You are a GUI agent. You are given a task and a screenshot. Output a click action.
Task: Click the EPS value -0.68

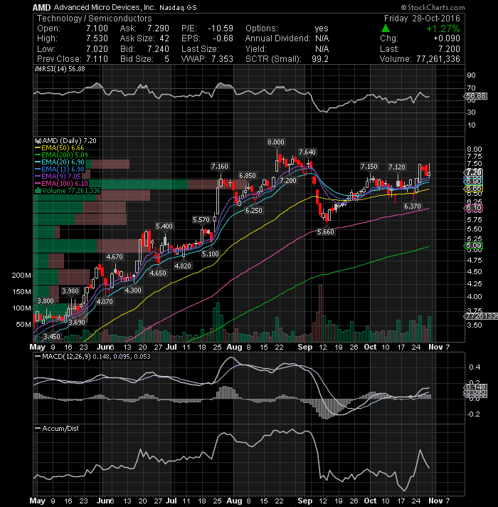click(223, 38)
